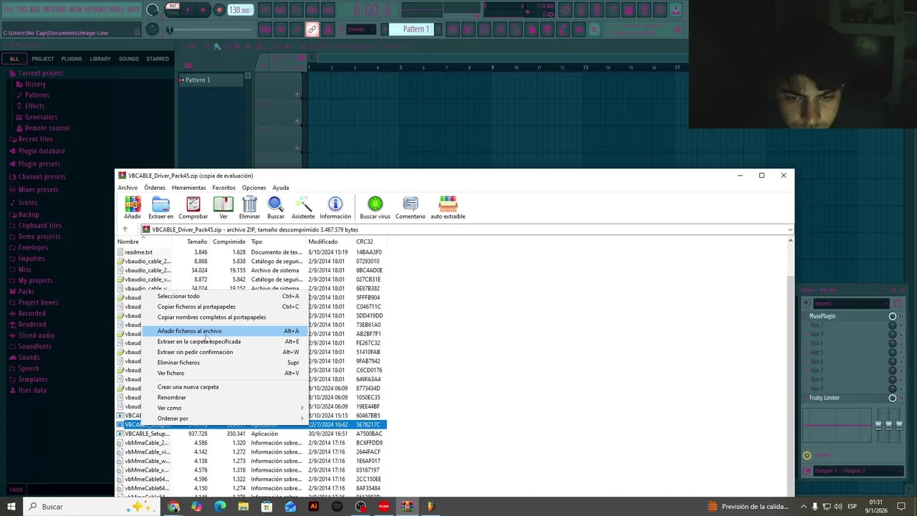Select readme.txt in the archive list

138,252
